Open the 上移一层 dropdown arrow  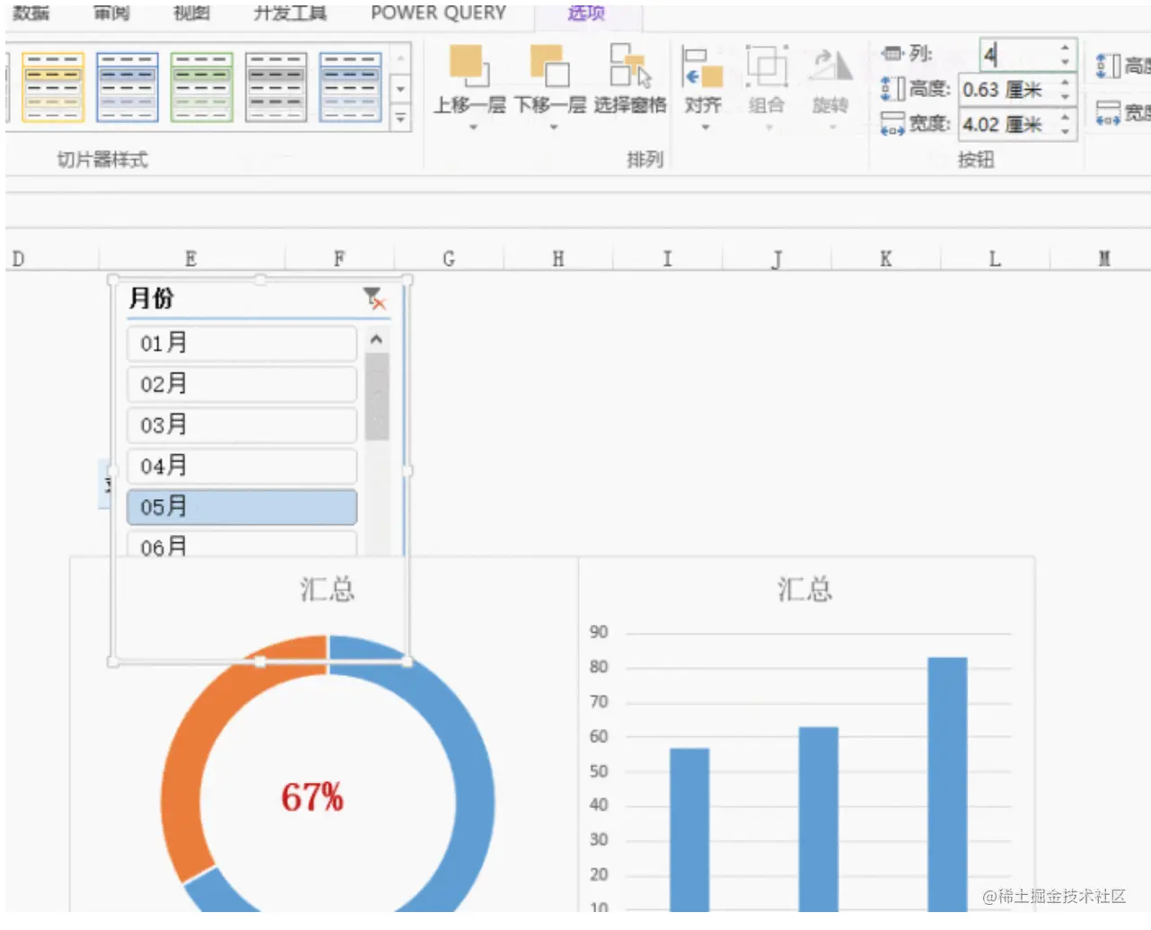pyautogui.click(x=473, y=127)
